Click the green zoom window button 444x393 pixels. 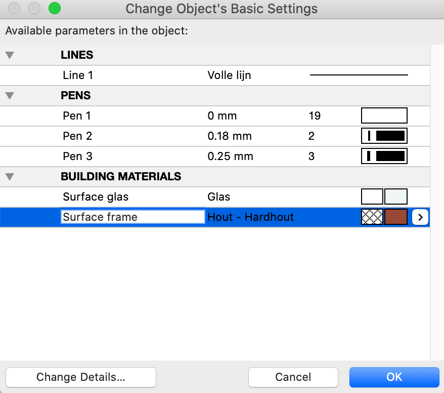coord(55,8)
